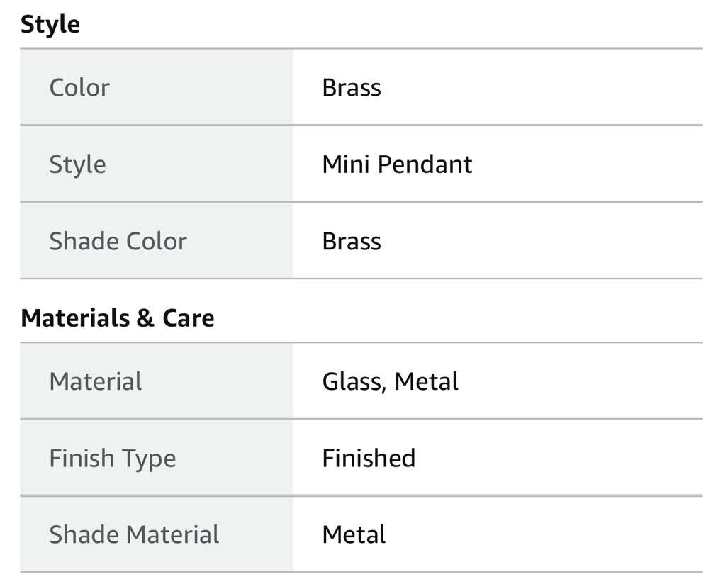This screenshot has height=584, width=723.
Task: Select the Style label in the table row
Action: (x=77, y=164)
